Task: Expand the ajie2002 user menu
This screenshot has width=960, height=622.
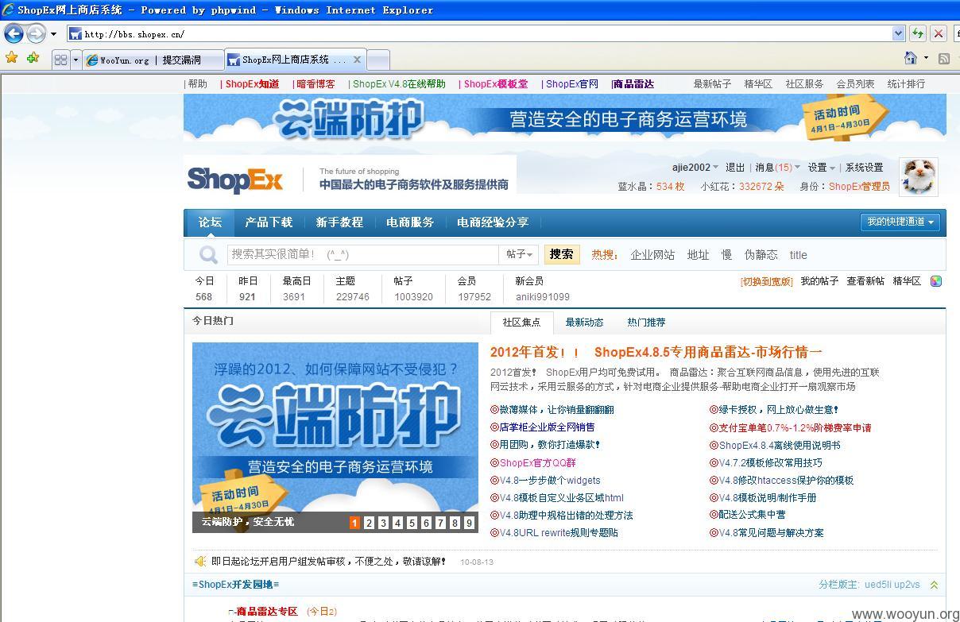Action: 695,168
